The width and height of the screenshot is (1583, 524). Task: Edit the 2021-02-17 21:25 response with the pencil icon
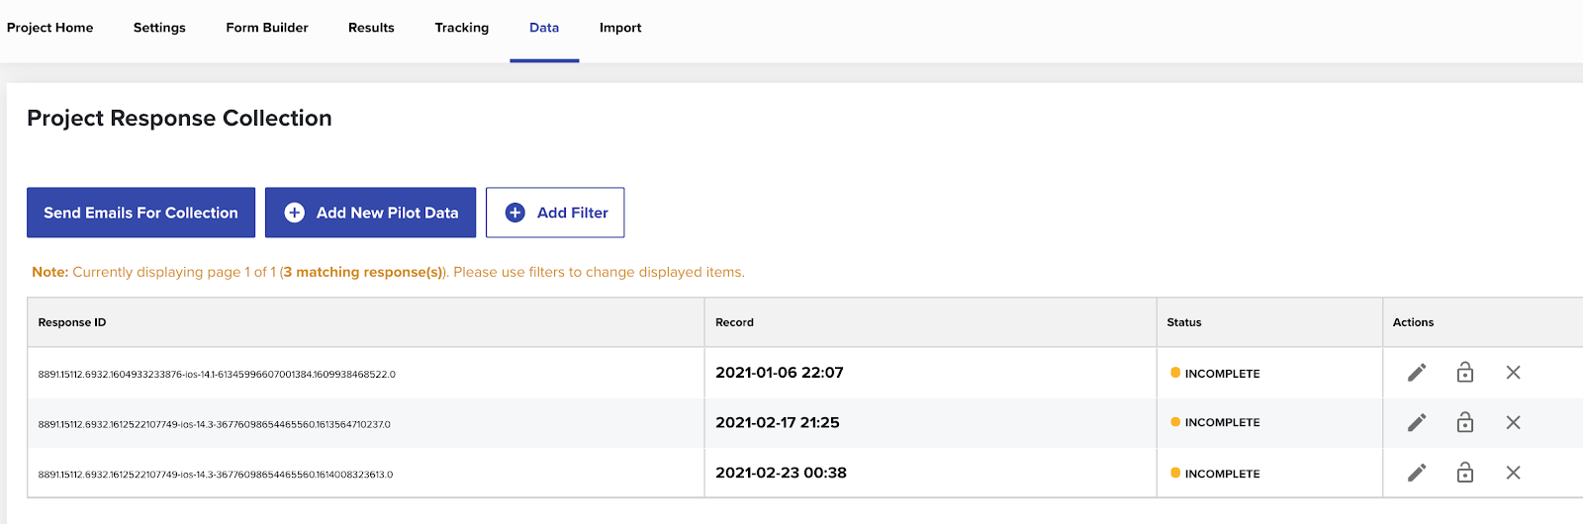[1417, 423]
